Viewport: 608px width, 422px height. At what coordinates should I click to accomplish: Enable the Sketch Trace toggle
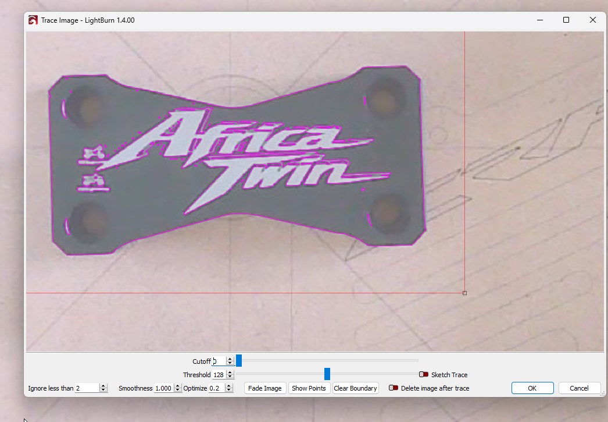tap(424, 375)
